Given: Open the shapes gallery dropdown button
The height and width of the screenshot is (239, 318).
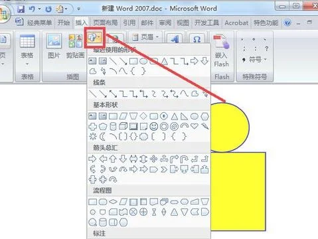Looking at the screenshot, I should coord(95,38).
